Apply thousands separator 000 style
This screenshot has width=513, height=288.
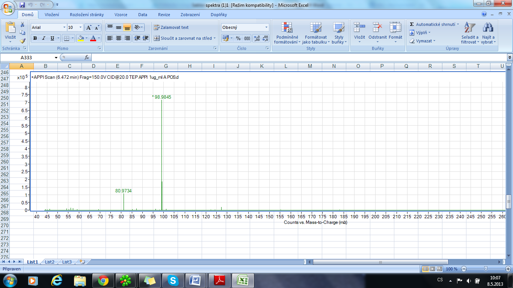point(247,38)
